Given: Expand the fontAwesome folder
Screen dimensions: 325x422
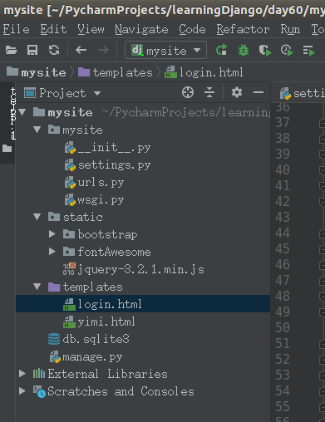Looking at the screenshot, I should click(52, 252).
